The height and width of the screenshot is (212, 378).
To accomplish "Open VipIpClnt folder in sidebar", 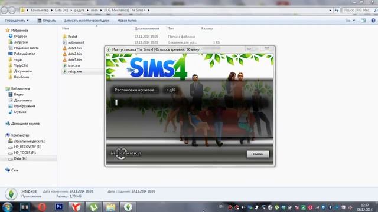I will [x=21, y=65].
